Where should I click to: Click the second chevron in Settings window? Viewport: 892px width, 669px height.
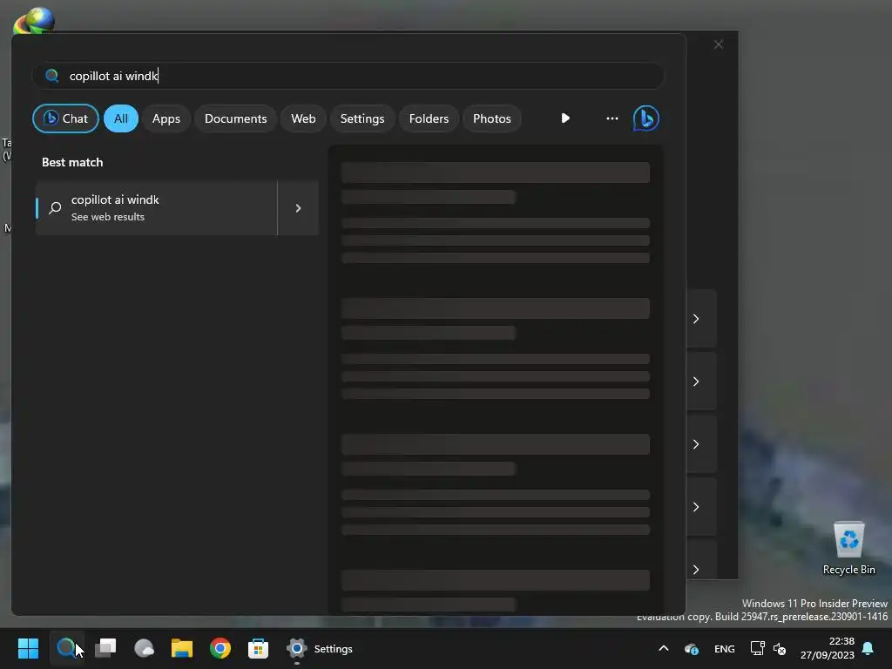696,382
